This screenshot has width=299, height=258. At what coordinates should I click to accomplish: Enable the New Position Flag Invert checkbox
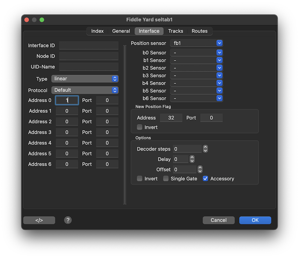140,127
